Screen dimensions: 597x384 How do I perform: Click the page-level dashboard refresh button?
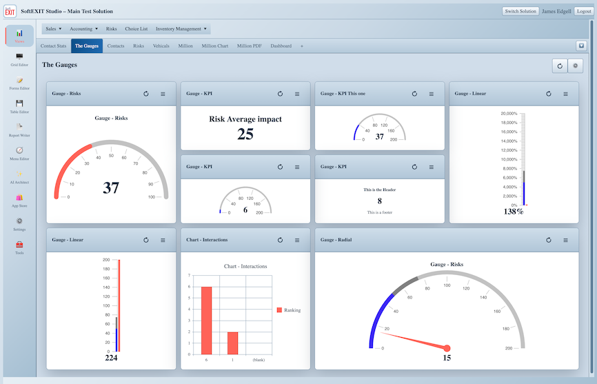click(x=560, y=66)
